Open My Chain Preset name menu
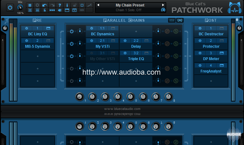This screenshot has width=244, height=145. pos(130,5)
